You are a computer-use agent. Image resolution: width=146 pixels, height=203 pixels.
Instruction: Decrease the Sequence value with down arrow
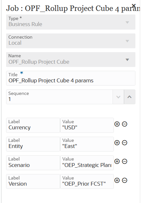[x=118, y=97]
